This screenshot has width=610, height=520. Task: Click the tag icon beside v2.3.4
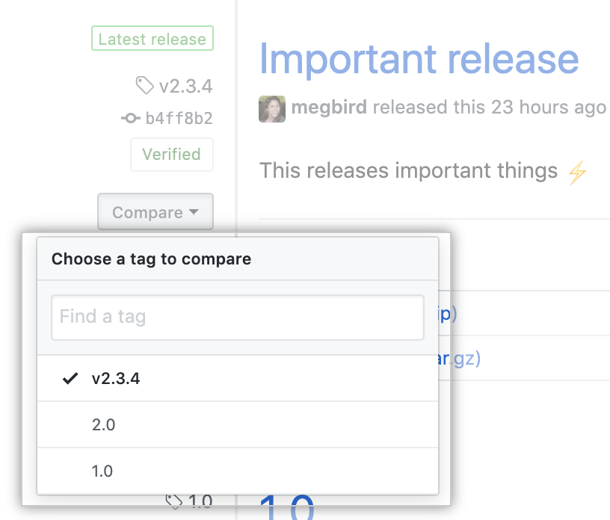click(x=145, y=86)
